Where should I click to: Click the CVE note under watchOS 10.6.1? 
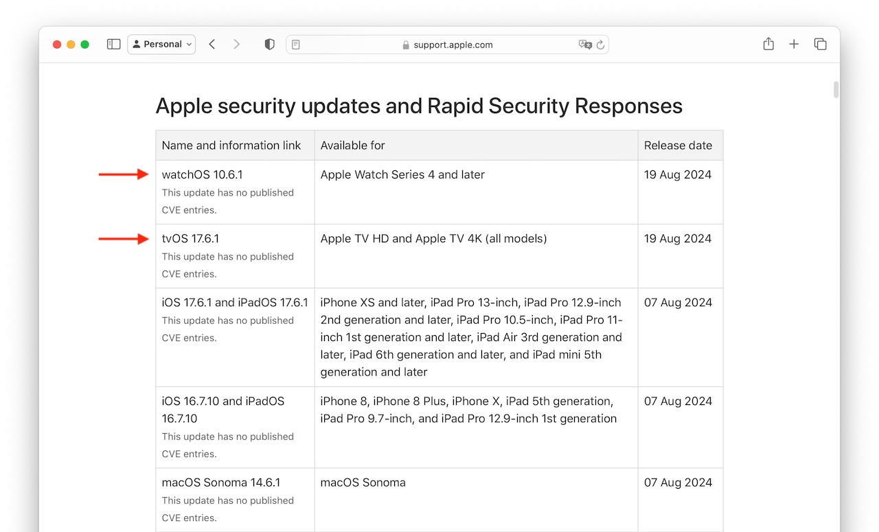coord(228,201)
